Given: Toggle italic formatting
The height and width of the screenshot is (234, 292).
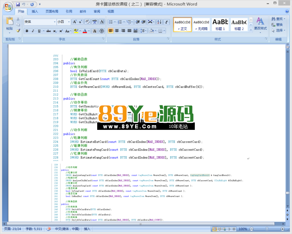Looking at the screenshot, I should click(x=33, y=31).
